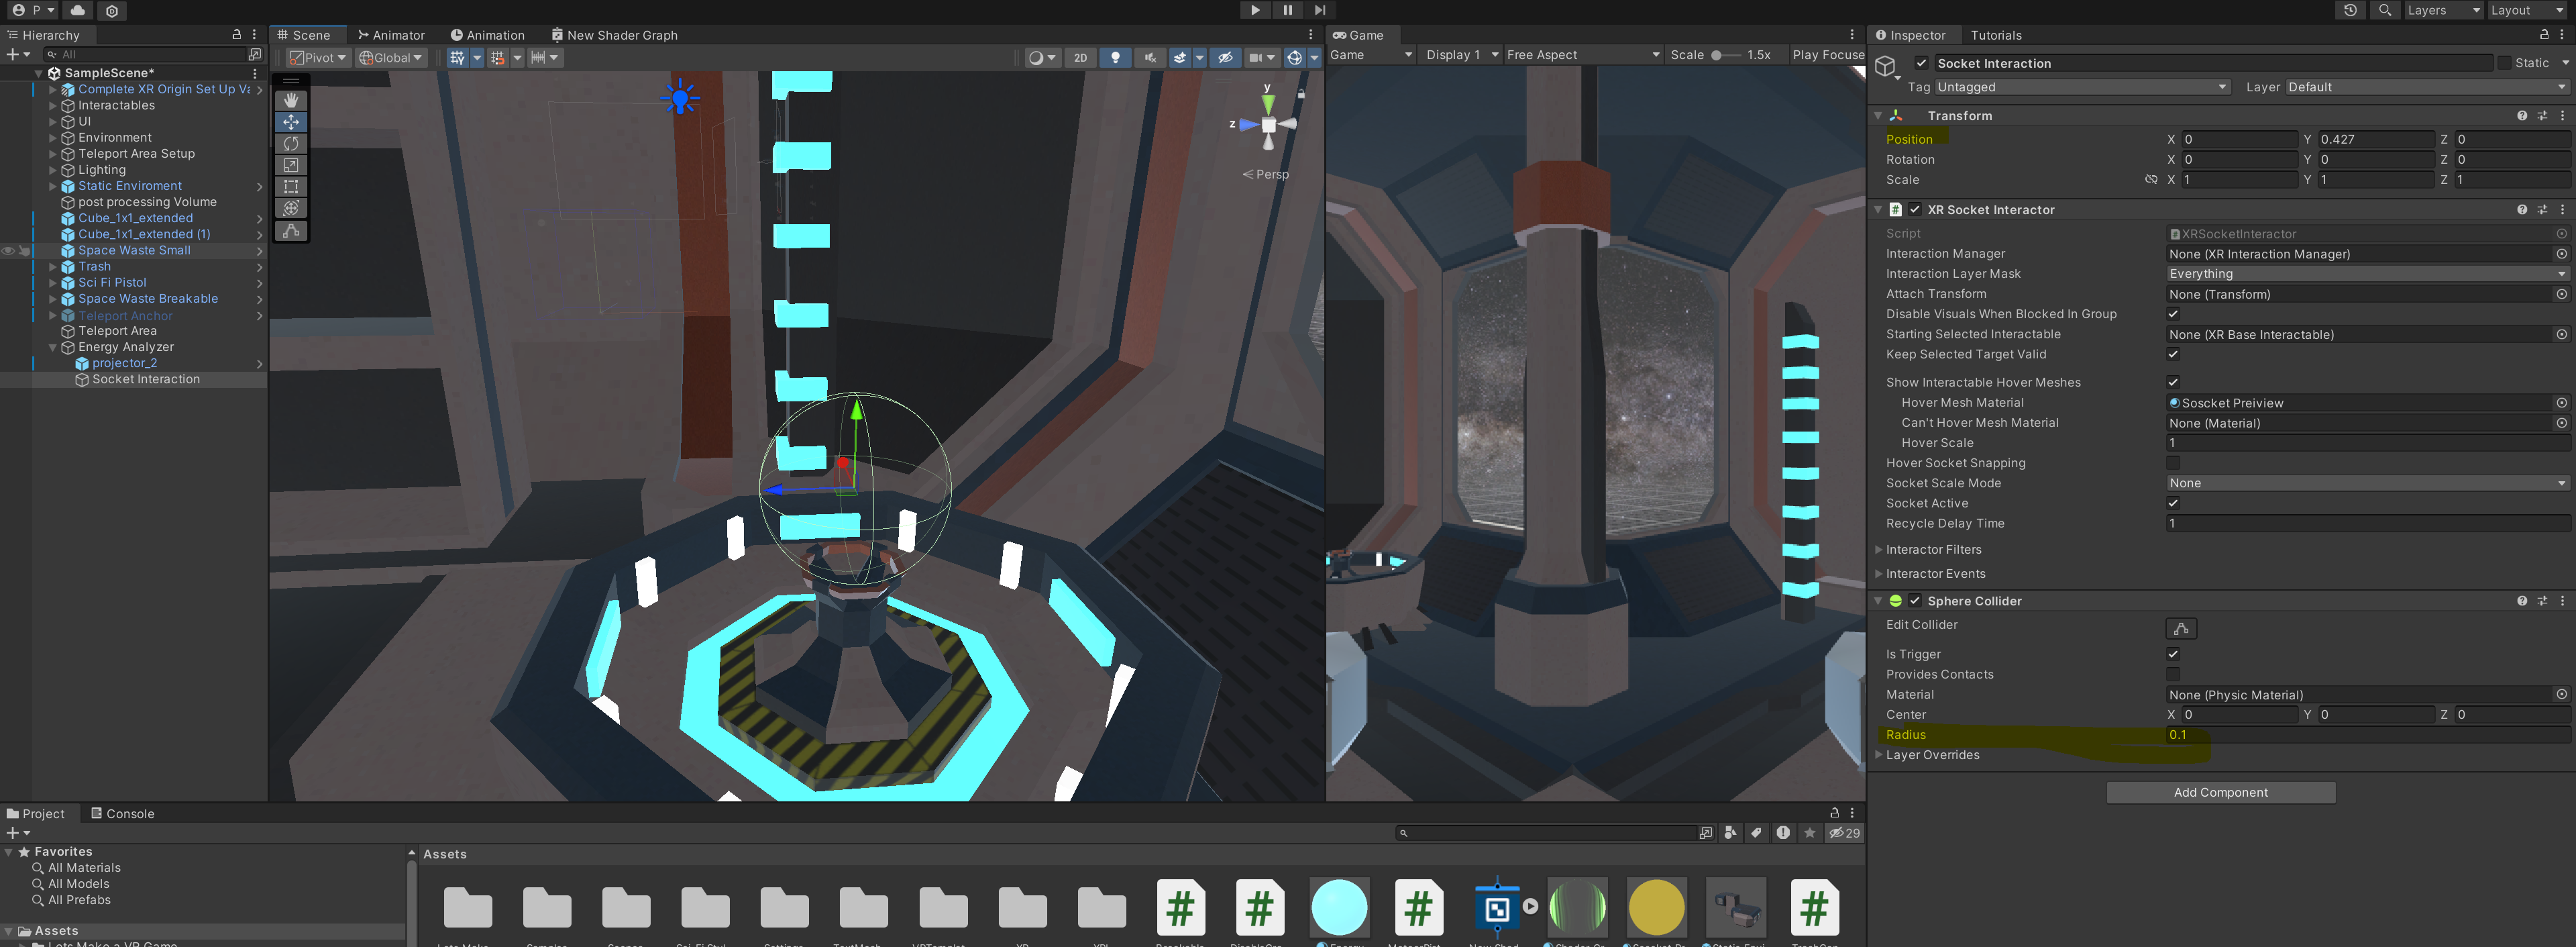Toggle Socket Active checkbox

pyautogui.click(x=2173, y=503)
